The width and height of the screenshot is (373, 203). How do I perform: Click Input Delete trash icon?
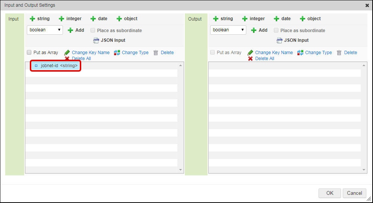pyautogui.click(x=156, y=53)
